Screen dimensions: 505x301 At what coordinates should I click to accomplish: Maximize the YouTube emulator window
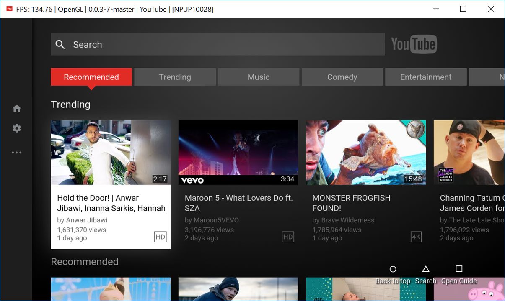tap(463, 9)
